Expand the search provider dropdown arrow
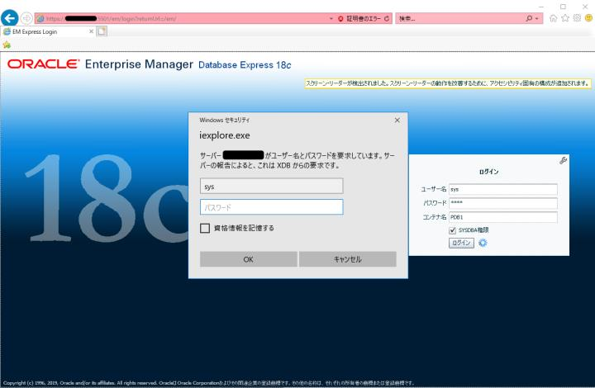 (x=537, y=18)
